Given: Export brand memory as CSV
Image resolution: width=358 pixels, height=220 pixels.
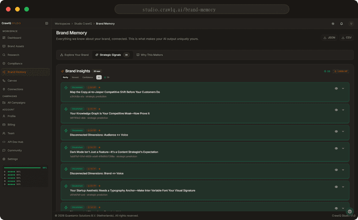Looking at the screenshot, I should pos(347,38).
